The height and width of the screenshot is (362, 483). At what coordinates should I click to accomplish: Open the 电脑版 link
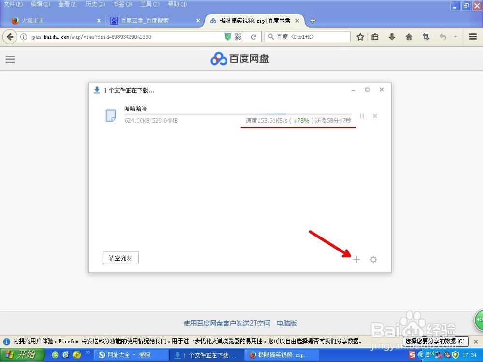287,324
